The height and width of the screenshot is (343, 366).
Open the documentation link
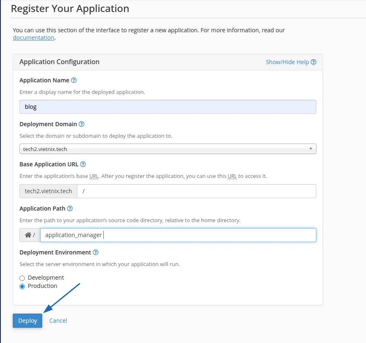[x=33, y=38]
